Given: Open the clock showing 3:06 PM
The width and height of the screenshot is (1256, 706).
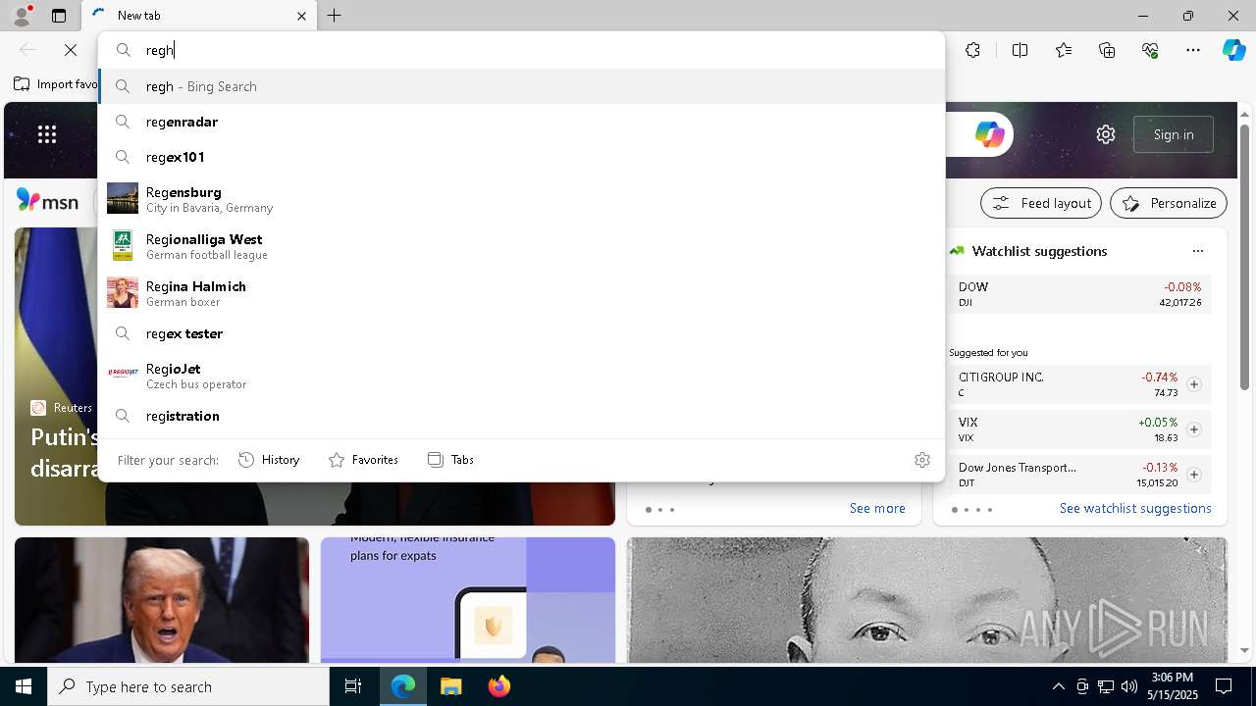Looking at the screenshot, I should click(x=1172, y=686).
